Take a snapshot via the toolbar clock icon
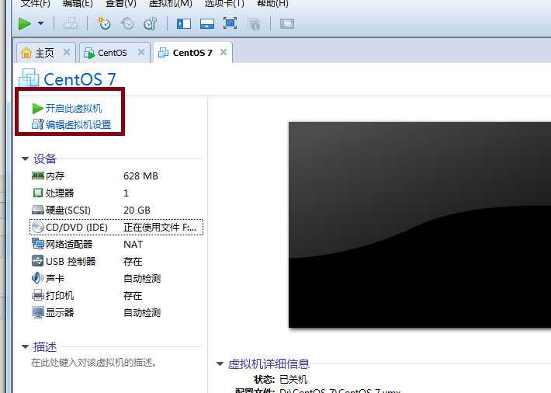Image resolution: width=551 pixels, height=393 pixels. pos(104,23)
